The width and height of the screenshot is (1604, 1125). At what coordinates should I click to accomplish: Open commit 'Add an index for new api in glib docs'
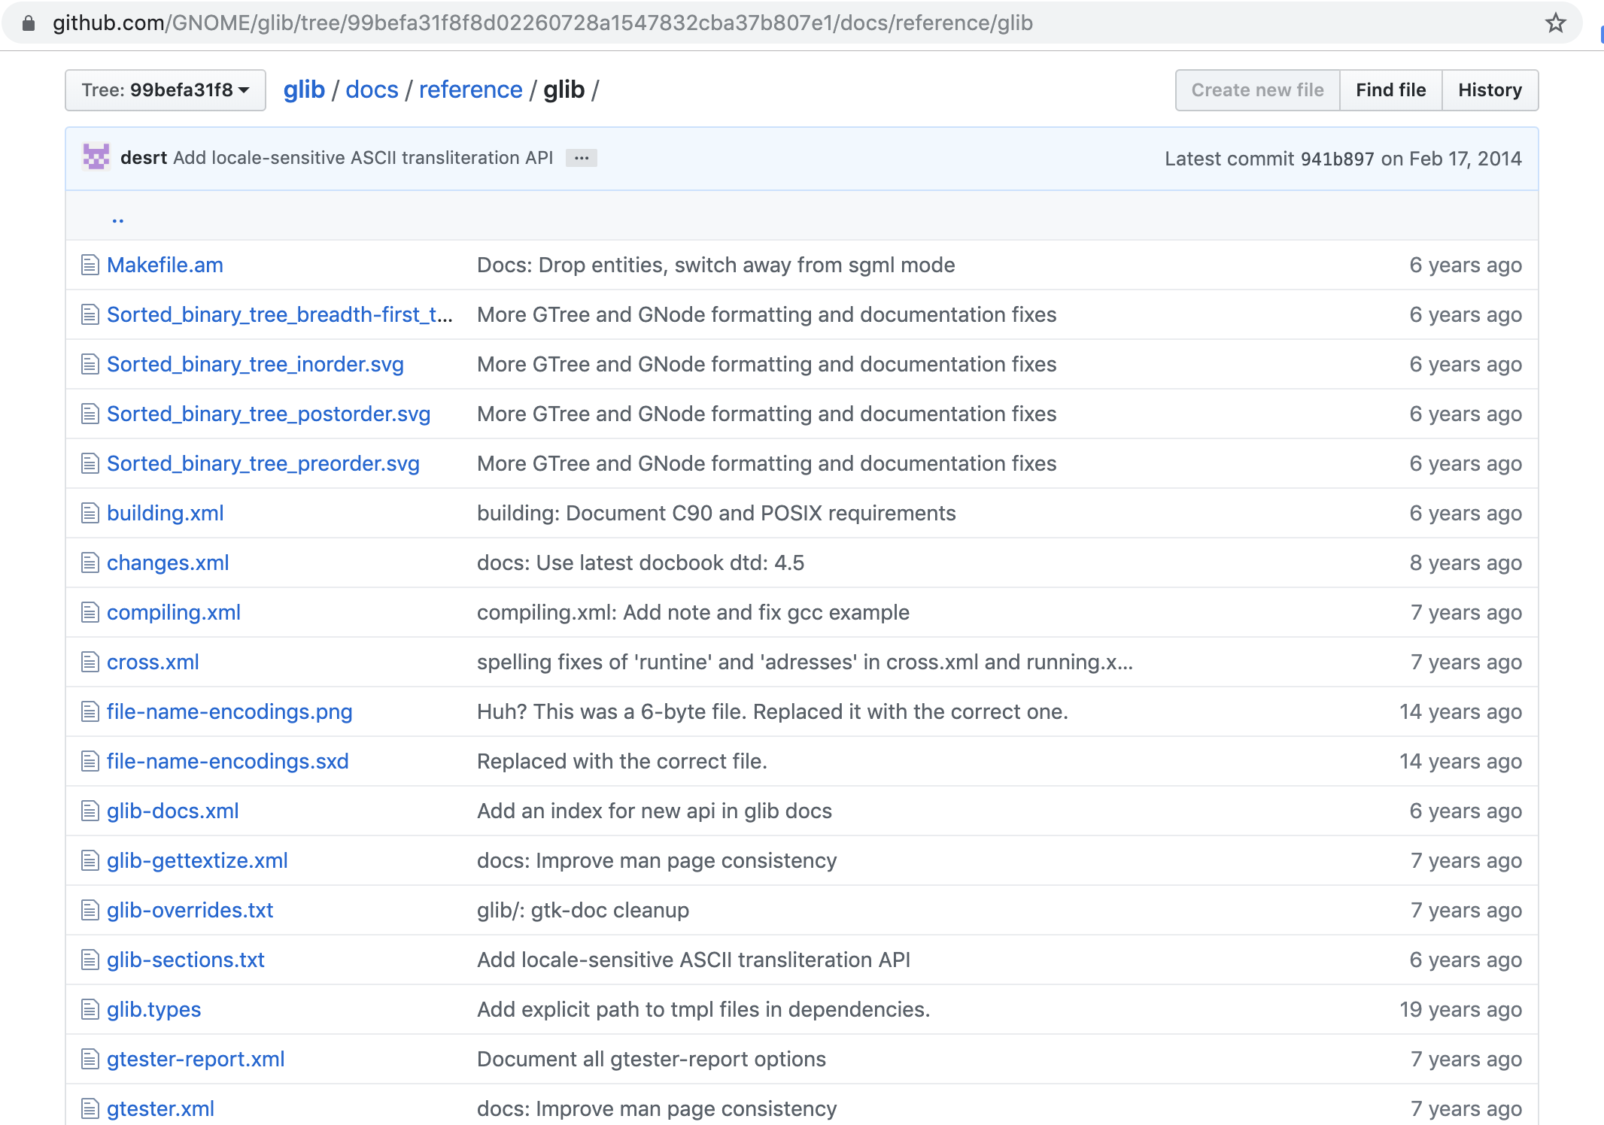click(655, 811)
